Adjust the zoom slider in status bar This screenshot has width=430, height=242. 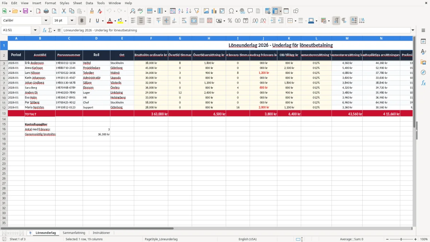click(x=401, y=239)
